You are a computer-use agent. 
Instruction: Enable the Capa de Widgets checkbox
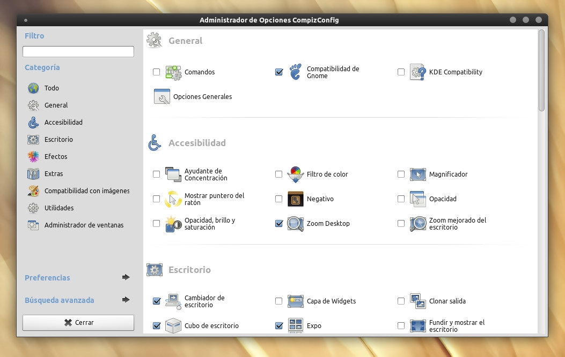pos(278,301)
